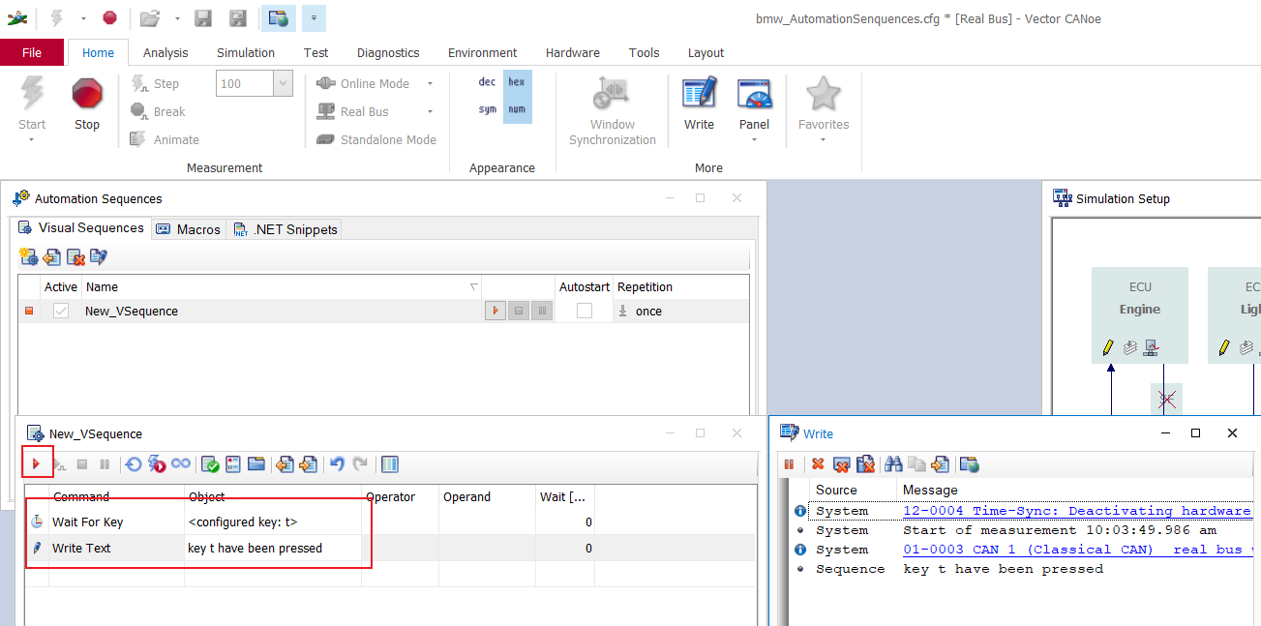The width and height of the screenshot is (1261, 626).
Task: Open Repetition 'once' cell for New_VSequence
Action: click(x=681, y=311)
